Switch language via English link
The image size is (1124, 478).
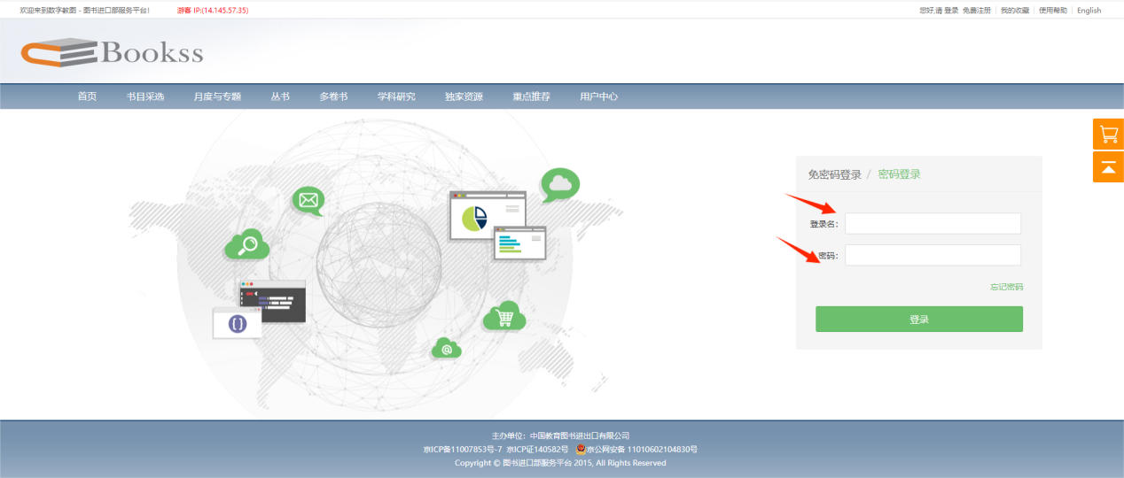pos(1089,11)
